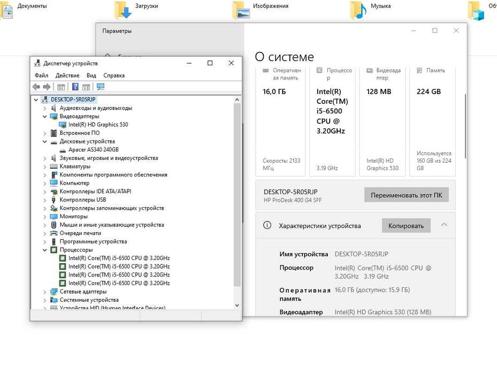The image size is (497, 374).
Task: Expand the Клавиатуры node
Action: [x=45, y=166]
